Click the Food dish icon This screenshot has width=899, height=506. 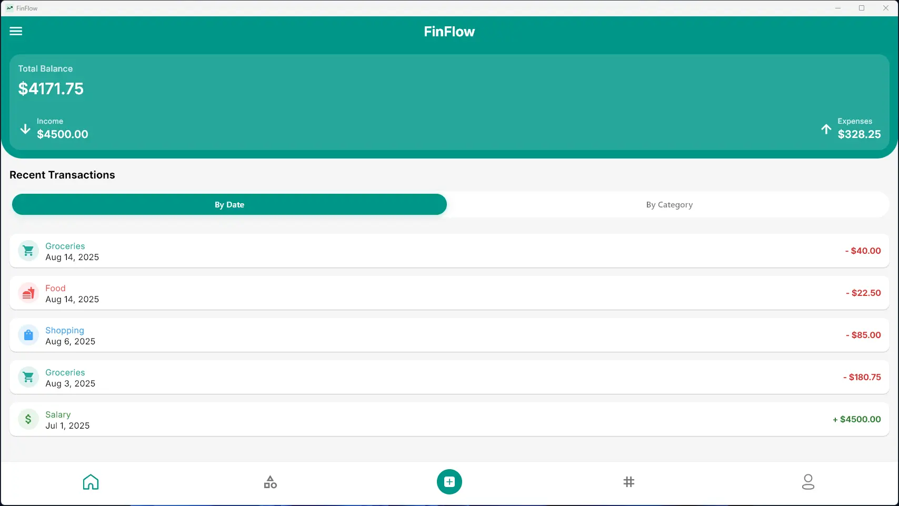point(28,293)
